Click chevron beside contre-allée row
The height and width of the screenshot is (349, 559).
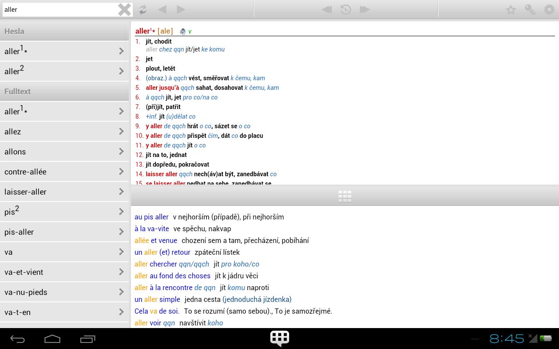pyautogui.click(x=121, y=171)
